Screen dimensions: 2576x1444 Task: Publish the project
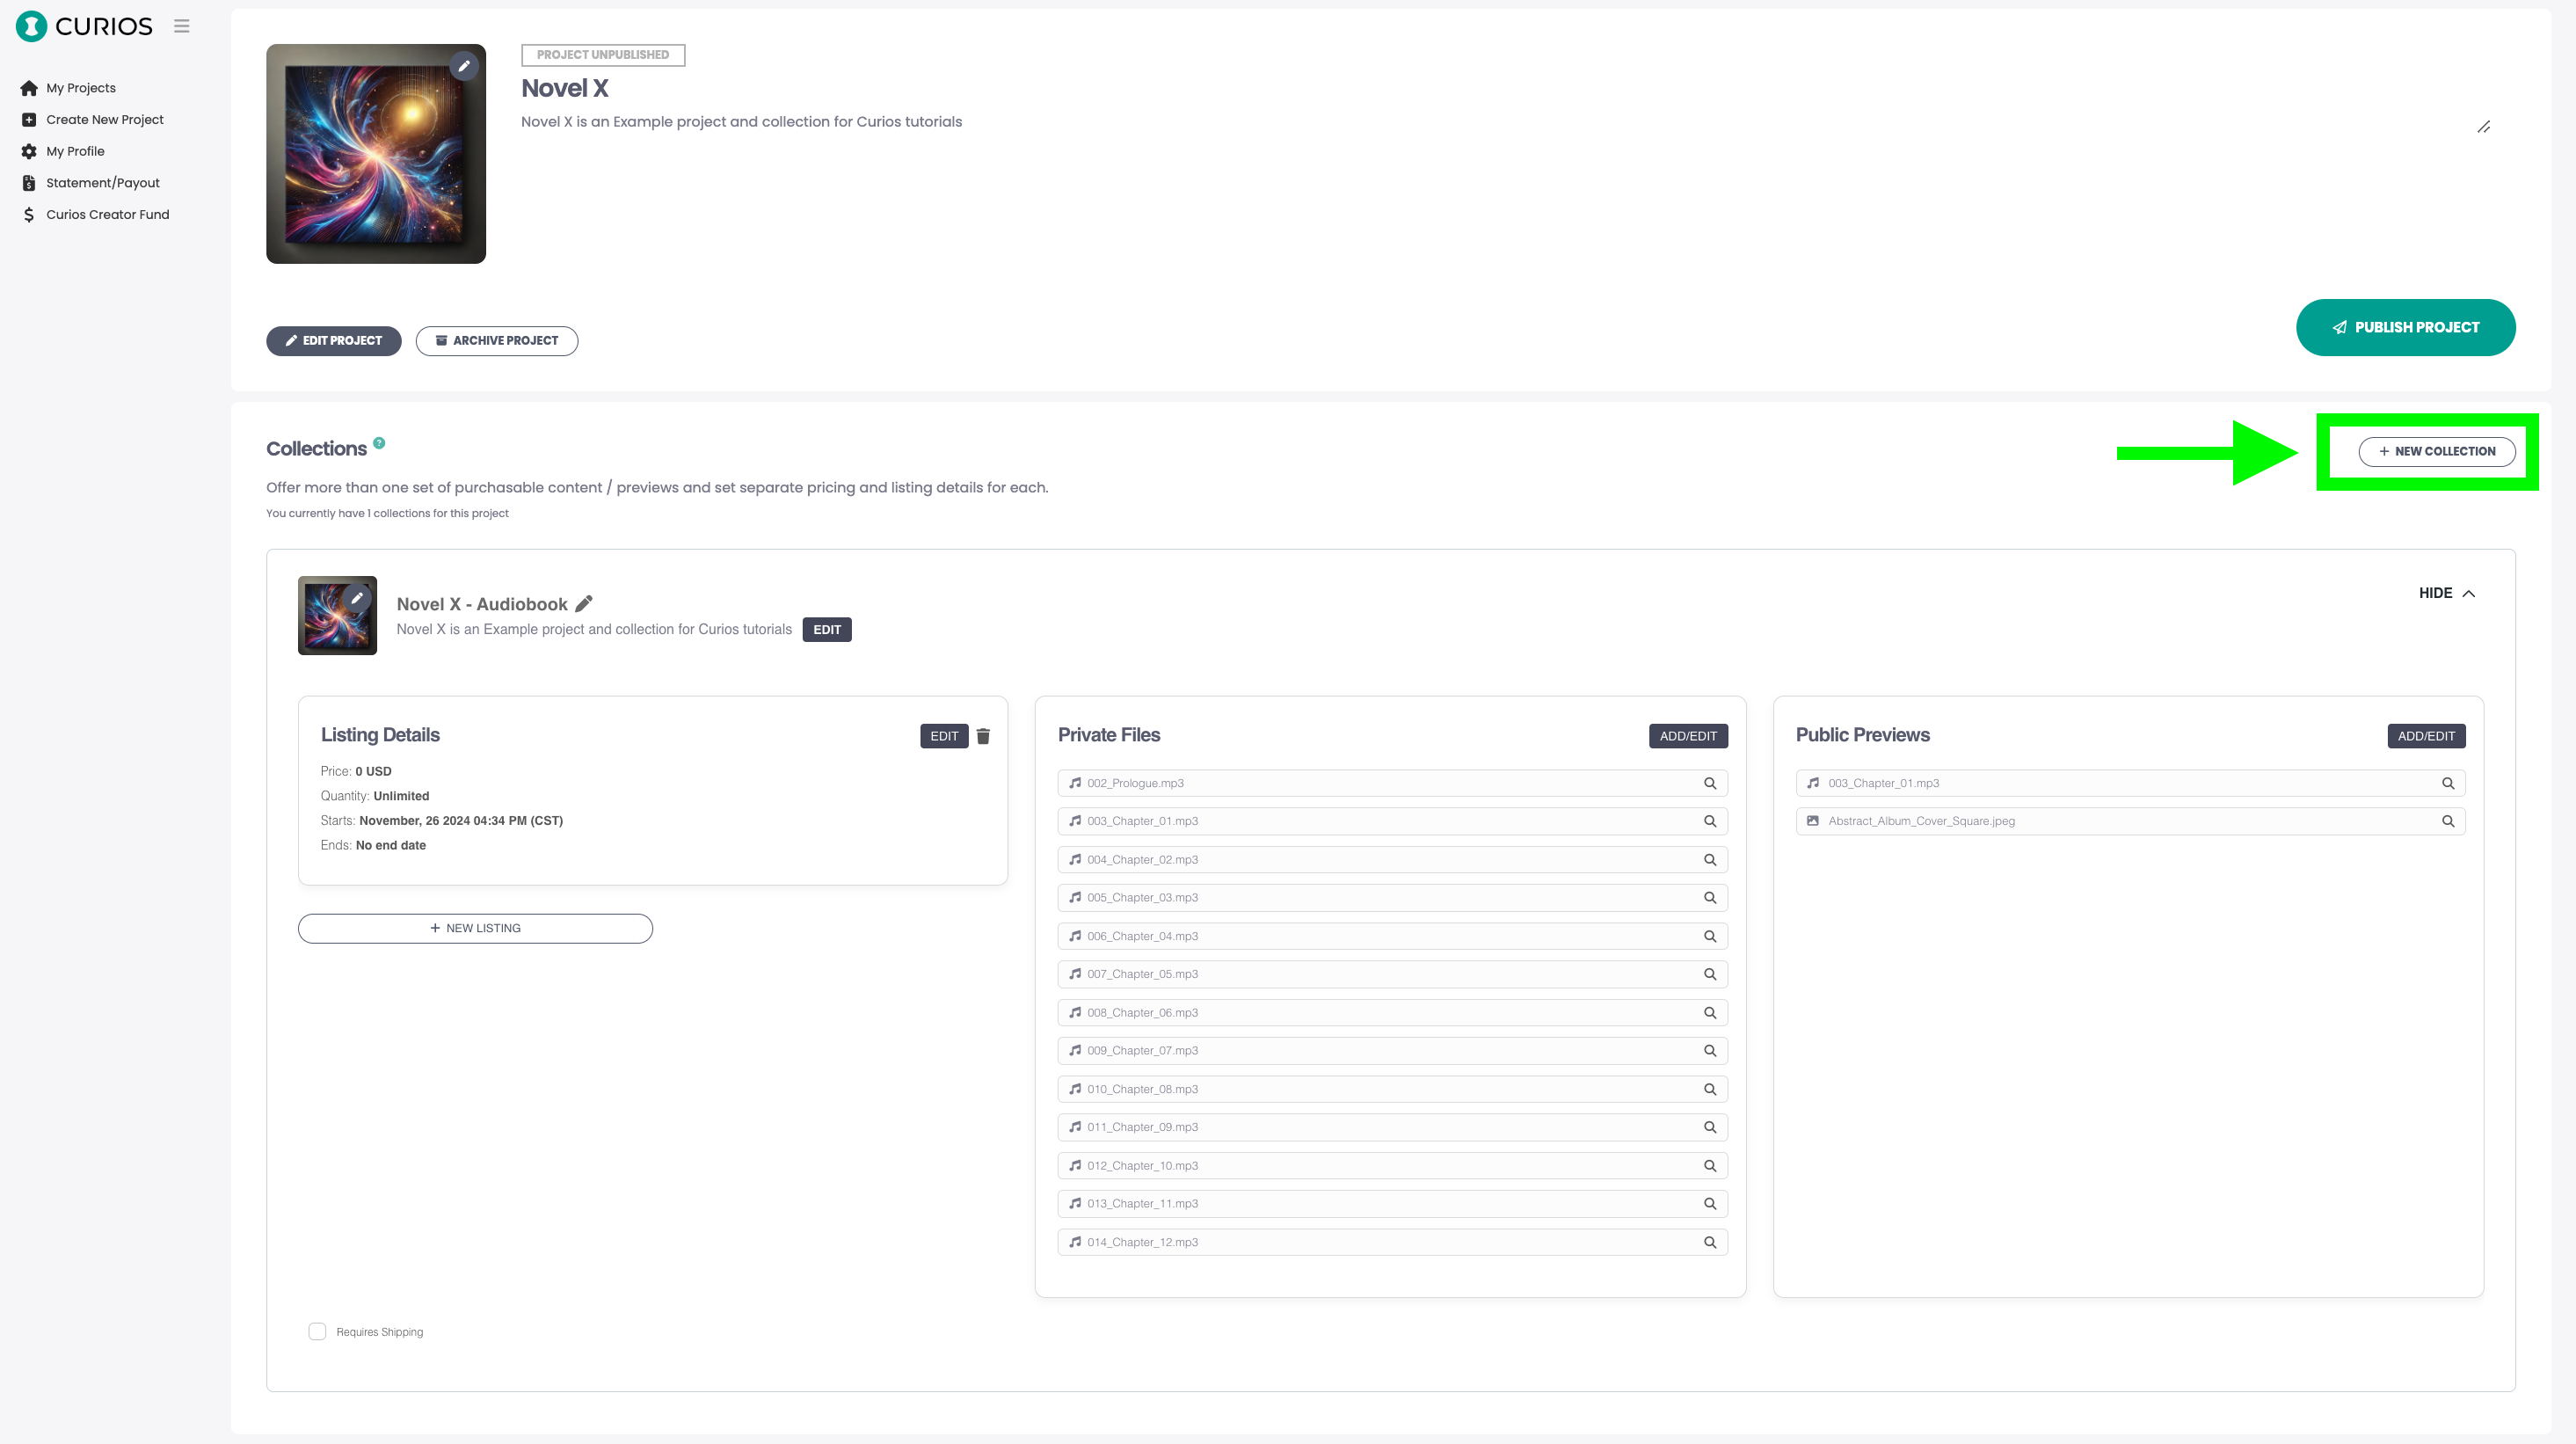pos(2405,327)
